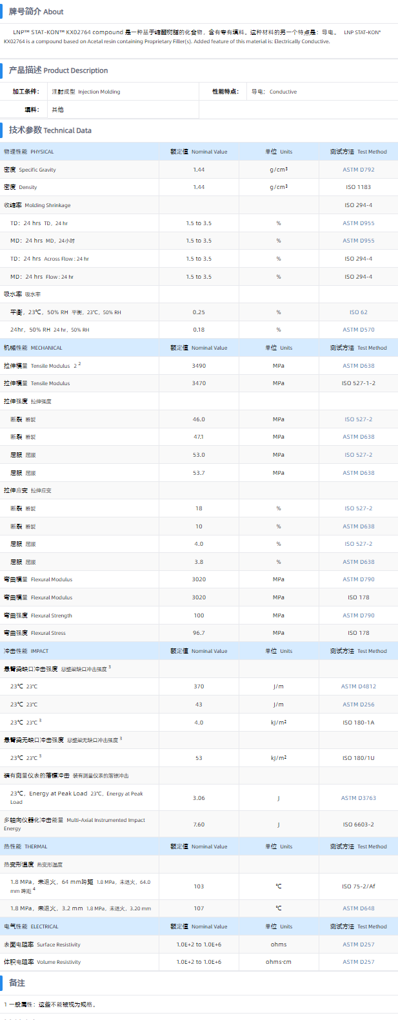Click the 电气性能 ELECTRICAL table header
398x1020 pixels.
[x=31, y=926]
